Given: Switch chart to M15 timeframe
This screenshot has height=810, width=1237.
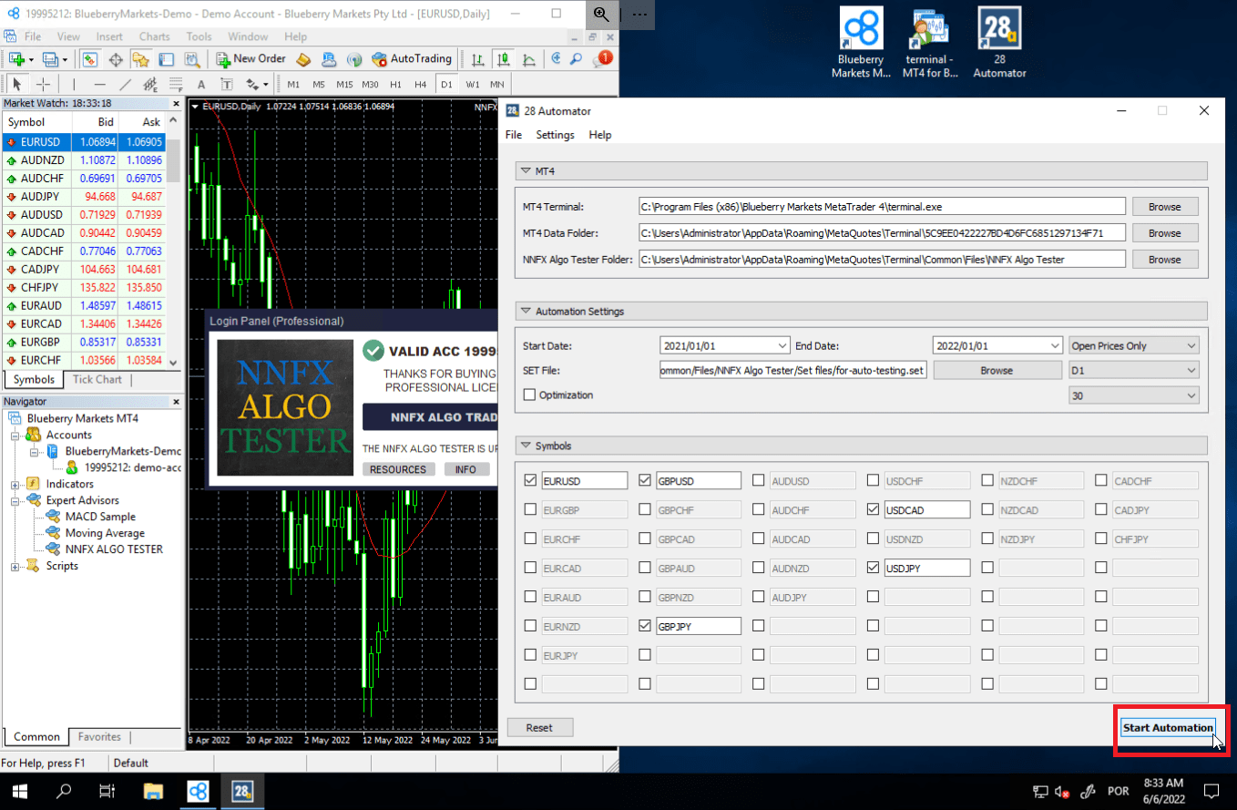Looking at the screenshot, I should pyautogui.click(x=343, y=85).
